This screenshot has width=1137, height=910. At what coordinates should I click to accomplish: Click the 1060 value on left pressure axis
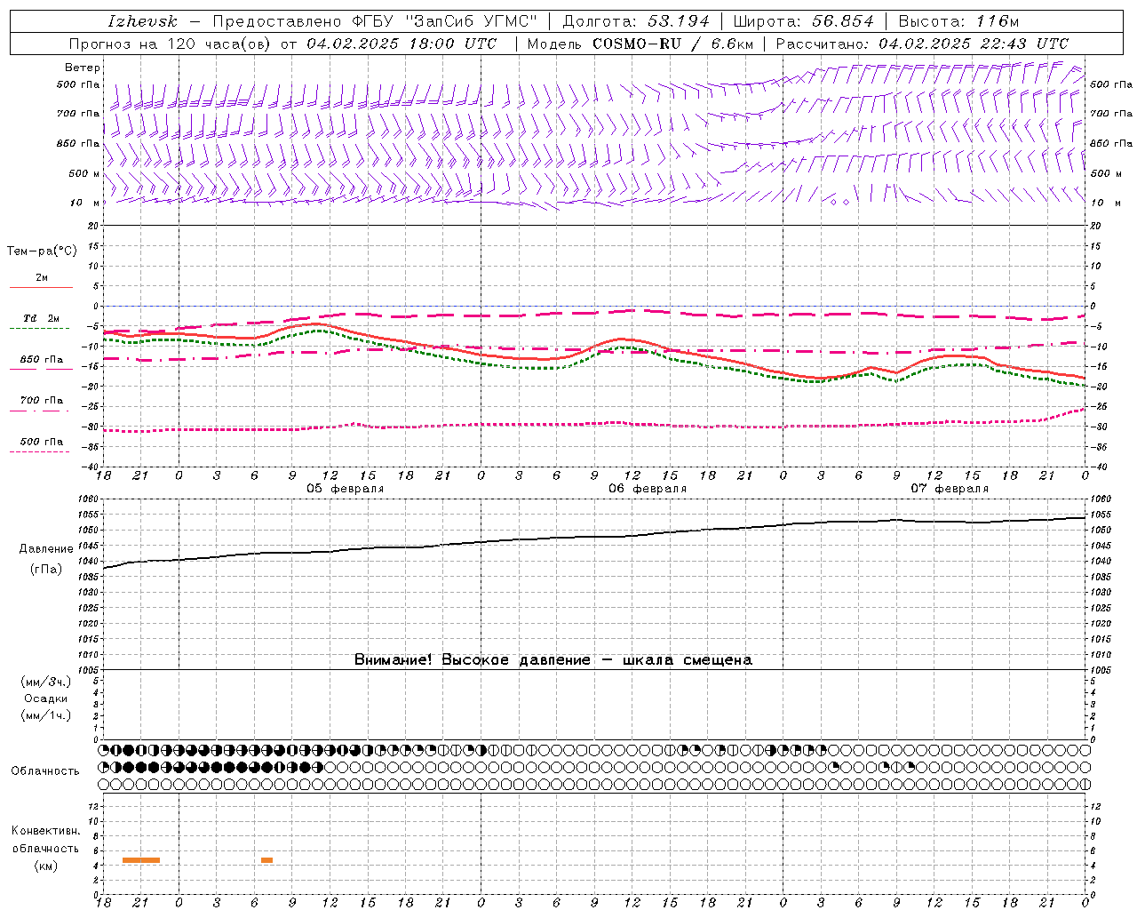pos(87,499)
